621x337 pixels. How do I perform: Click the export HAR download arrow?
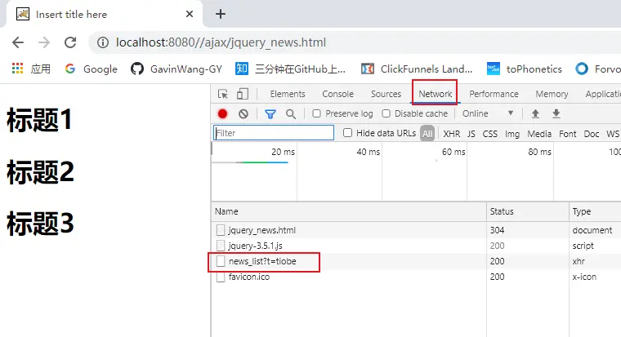tap(556, 114)
